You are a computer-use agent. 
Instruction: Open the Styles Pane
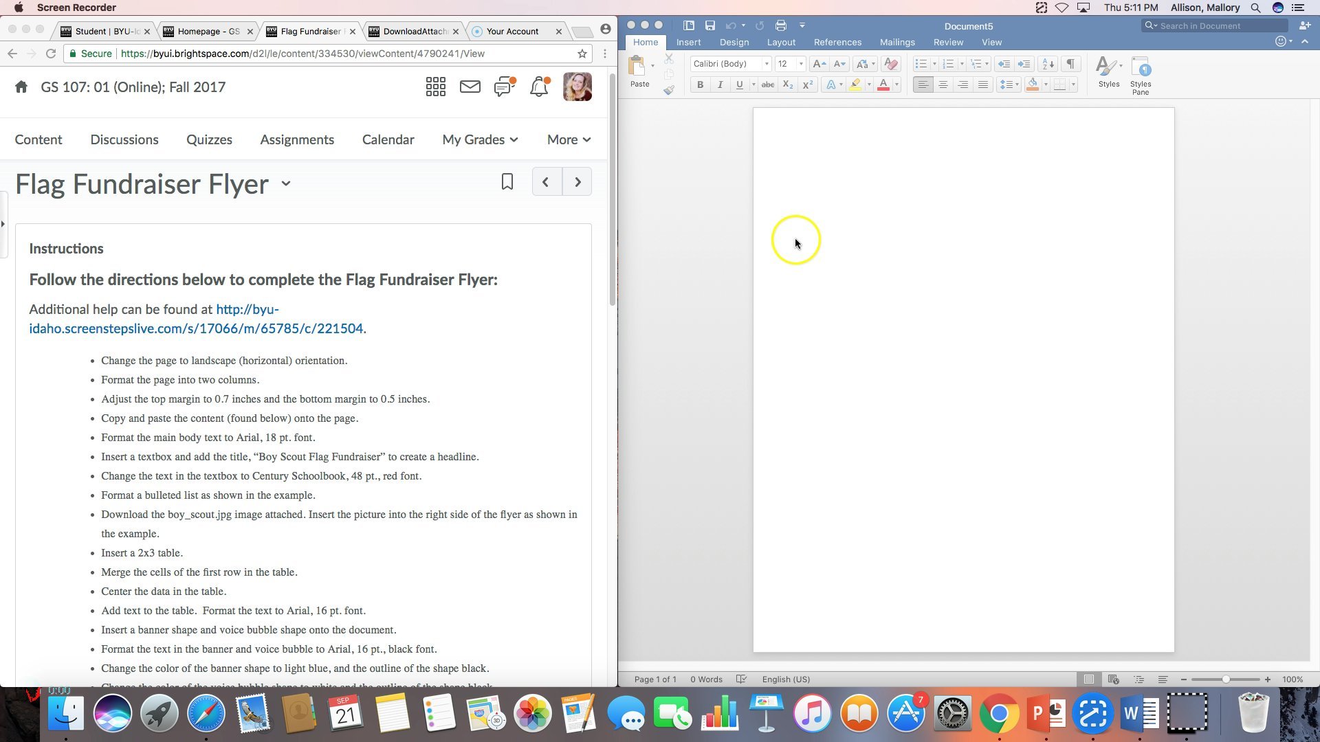click(1141, 75)
